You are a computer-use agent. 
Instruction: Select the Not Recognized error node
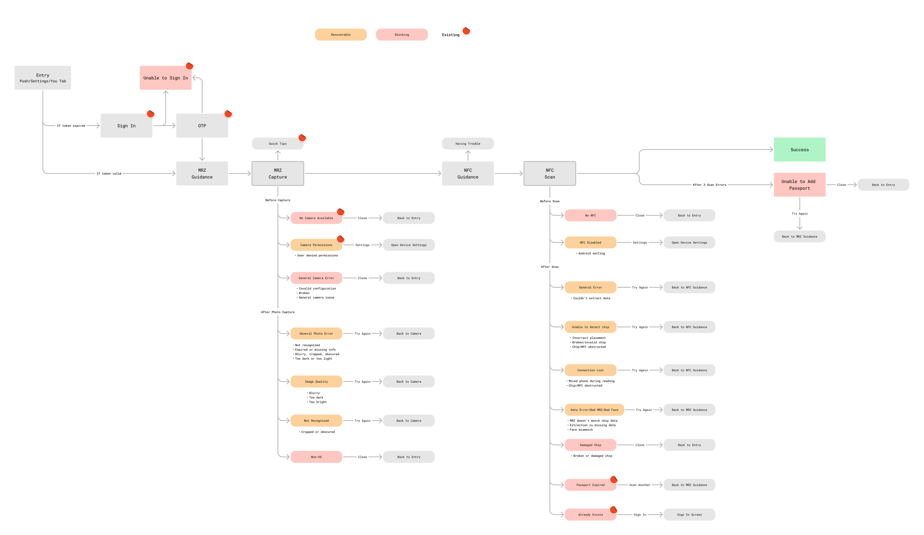(317, 420)
